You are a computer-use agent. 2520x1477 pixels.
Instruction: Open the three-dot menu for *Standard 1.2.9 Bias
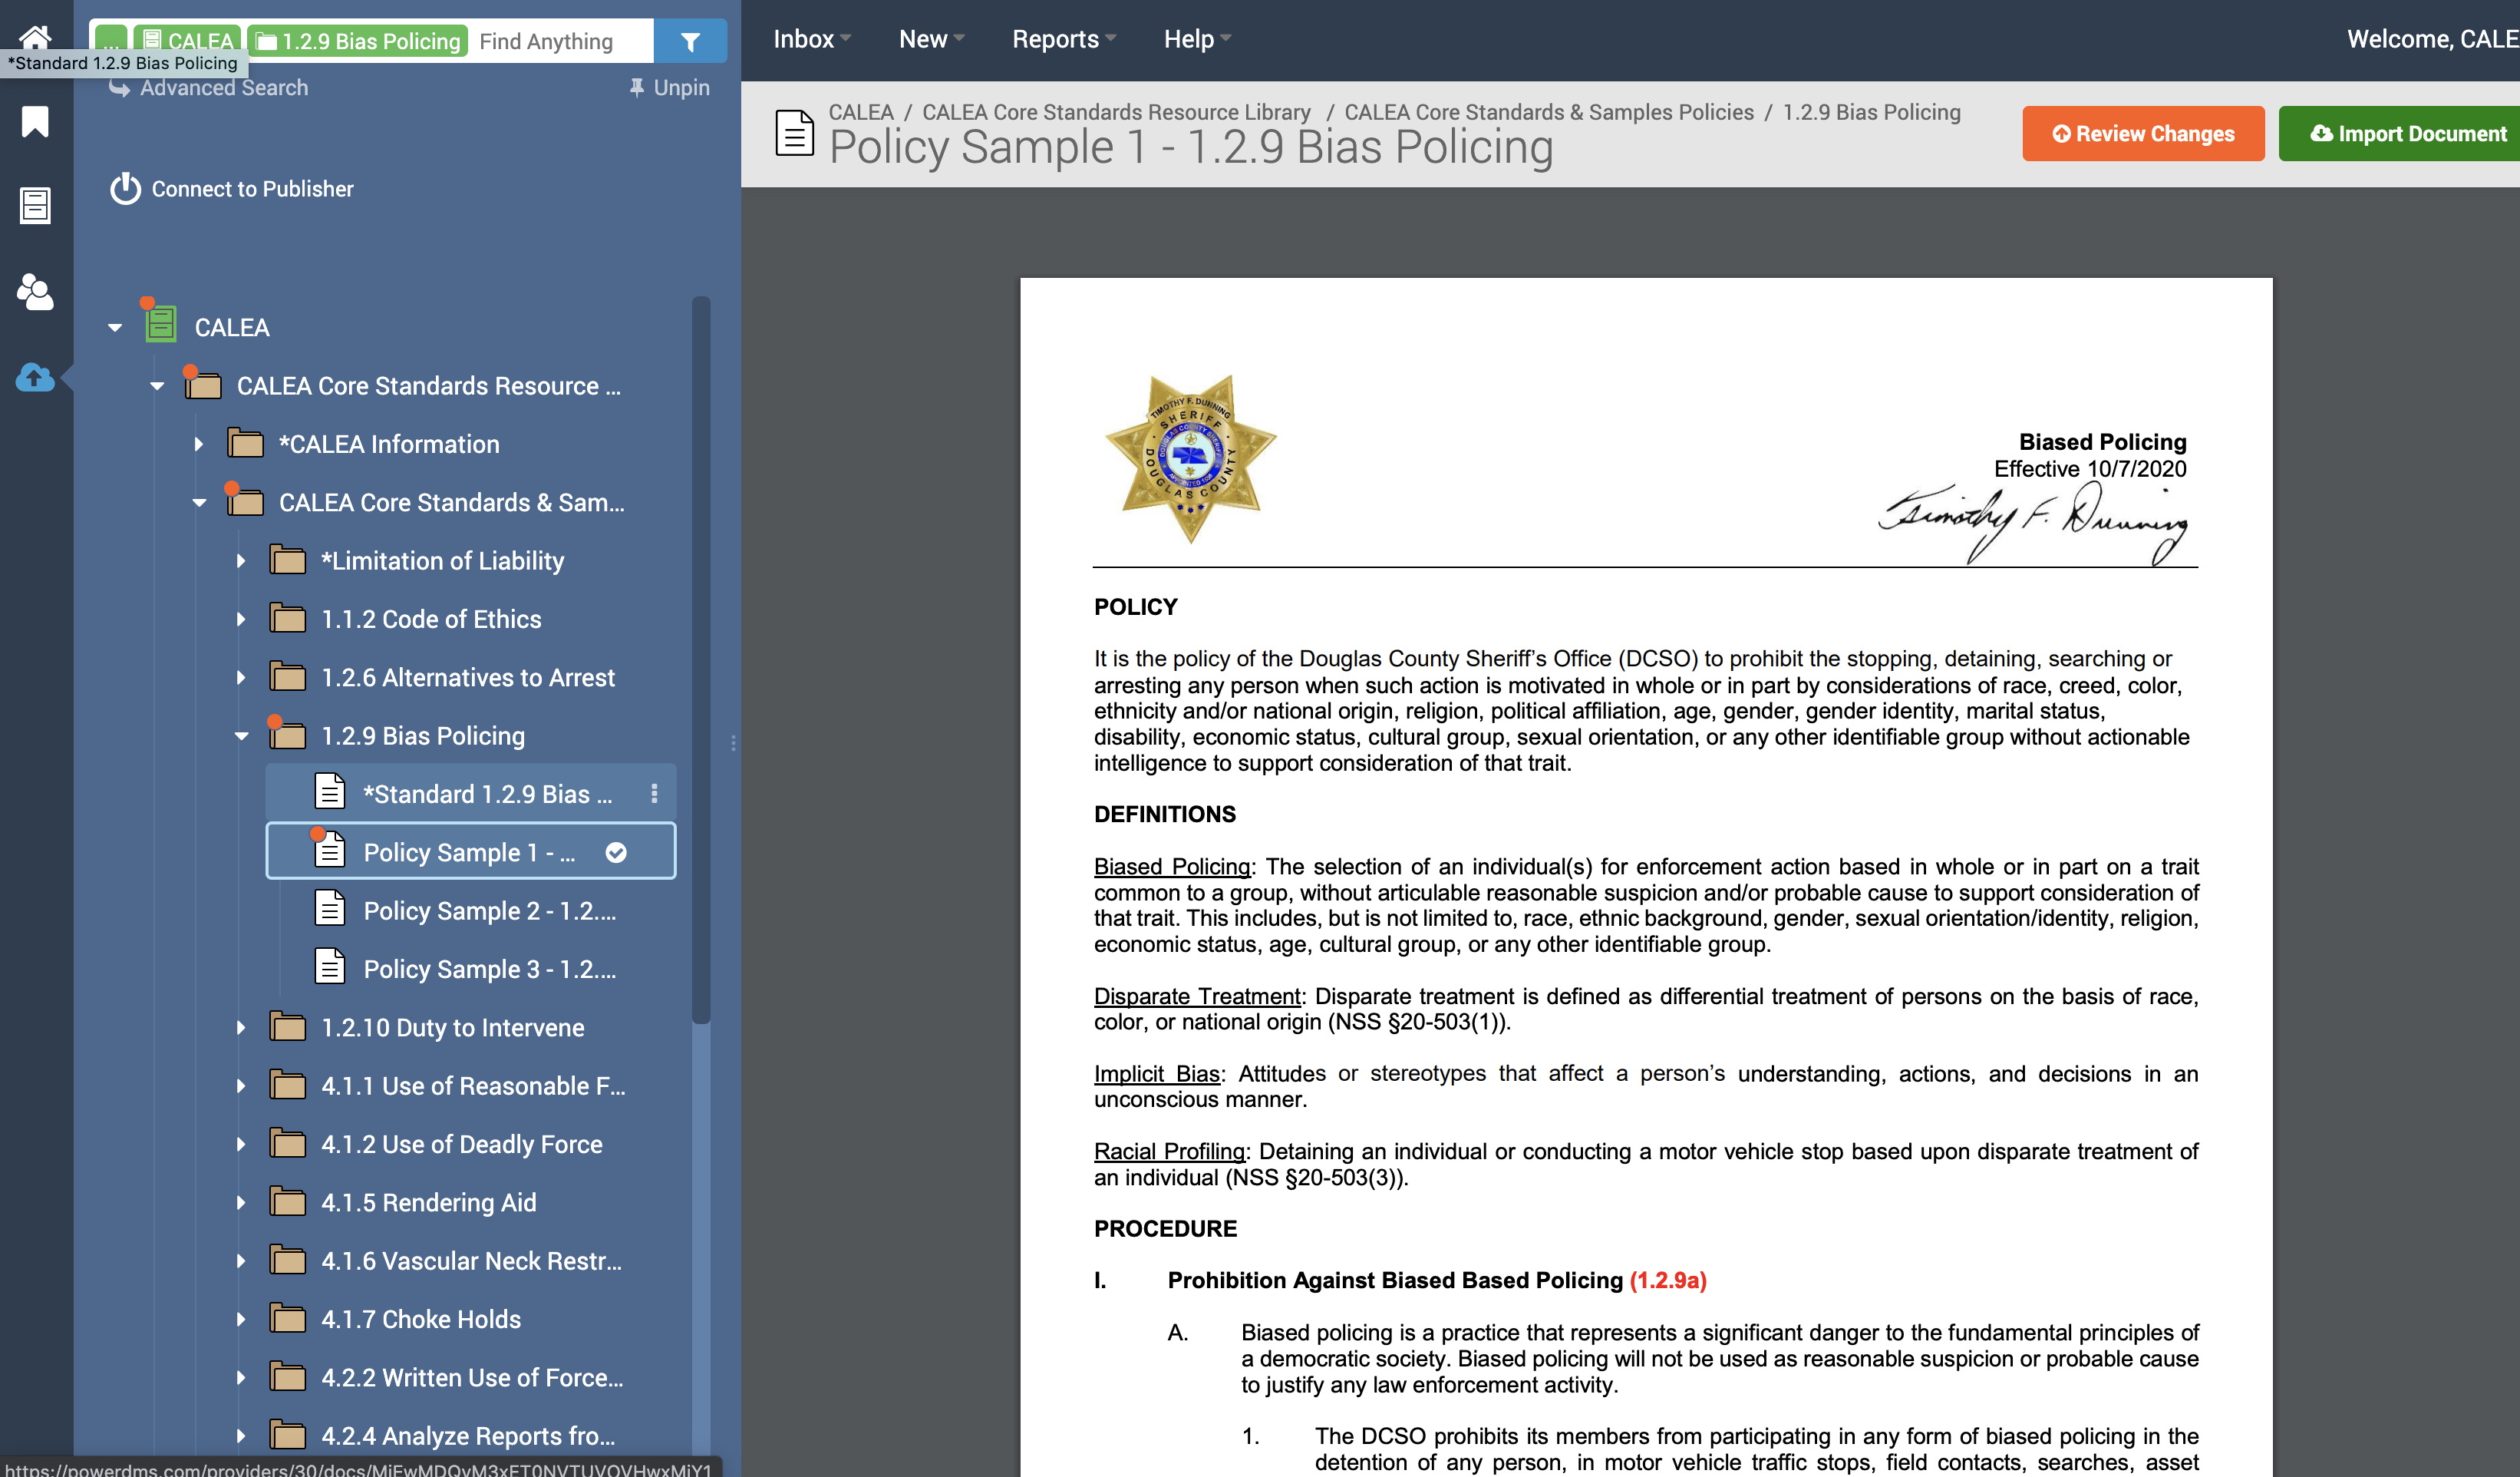point(654,794)
